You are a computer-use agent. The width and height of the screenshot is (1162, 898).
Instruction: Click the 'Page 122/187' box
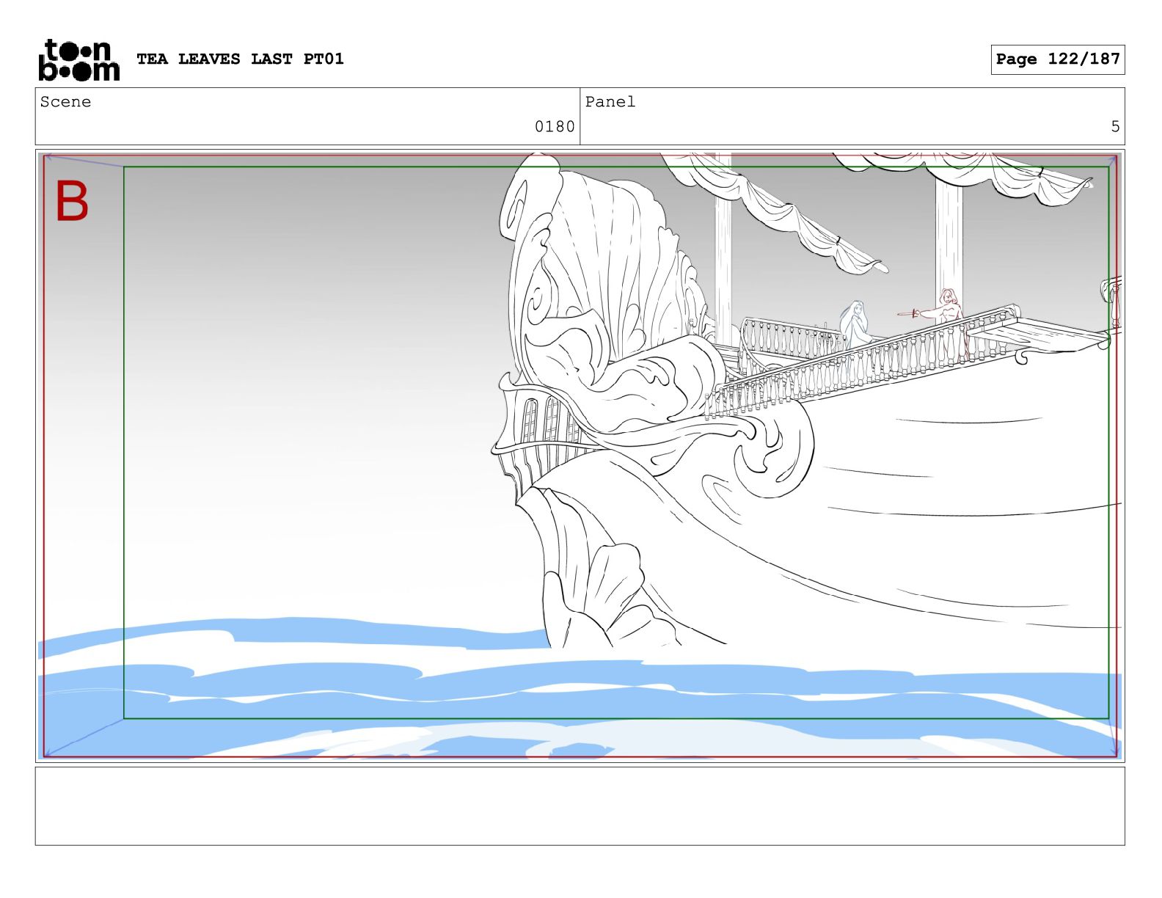(x=1058, y=59)
